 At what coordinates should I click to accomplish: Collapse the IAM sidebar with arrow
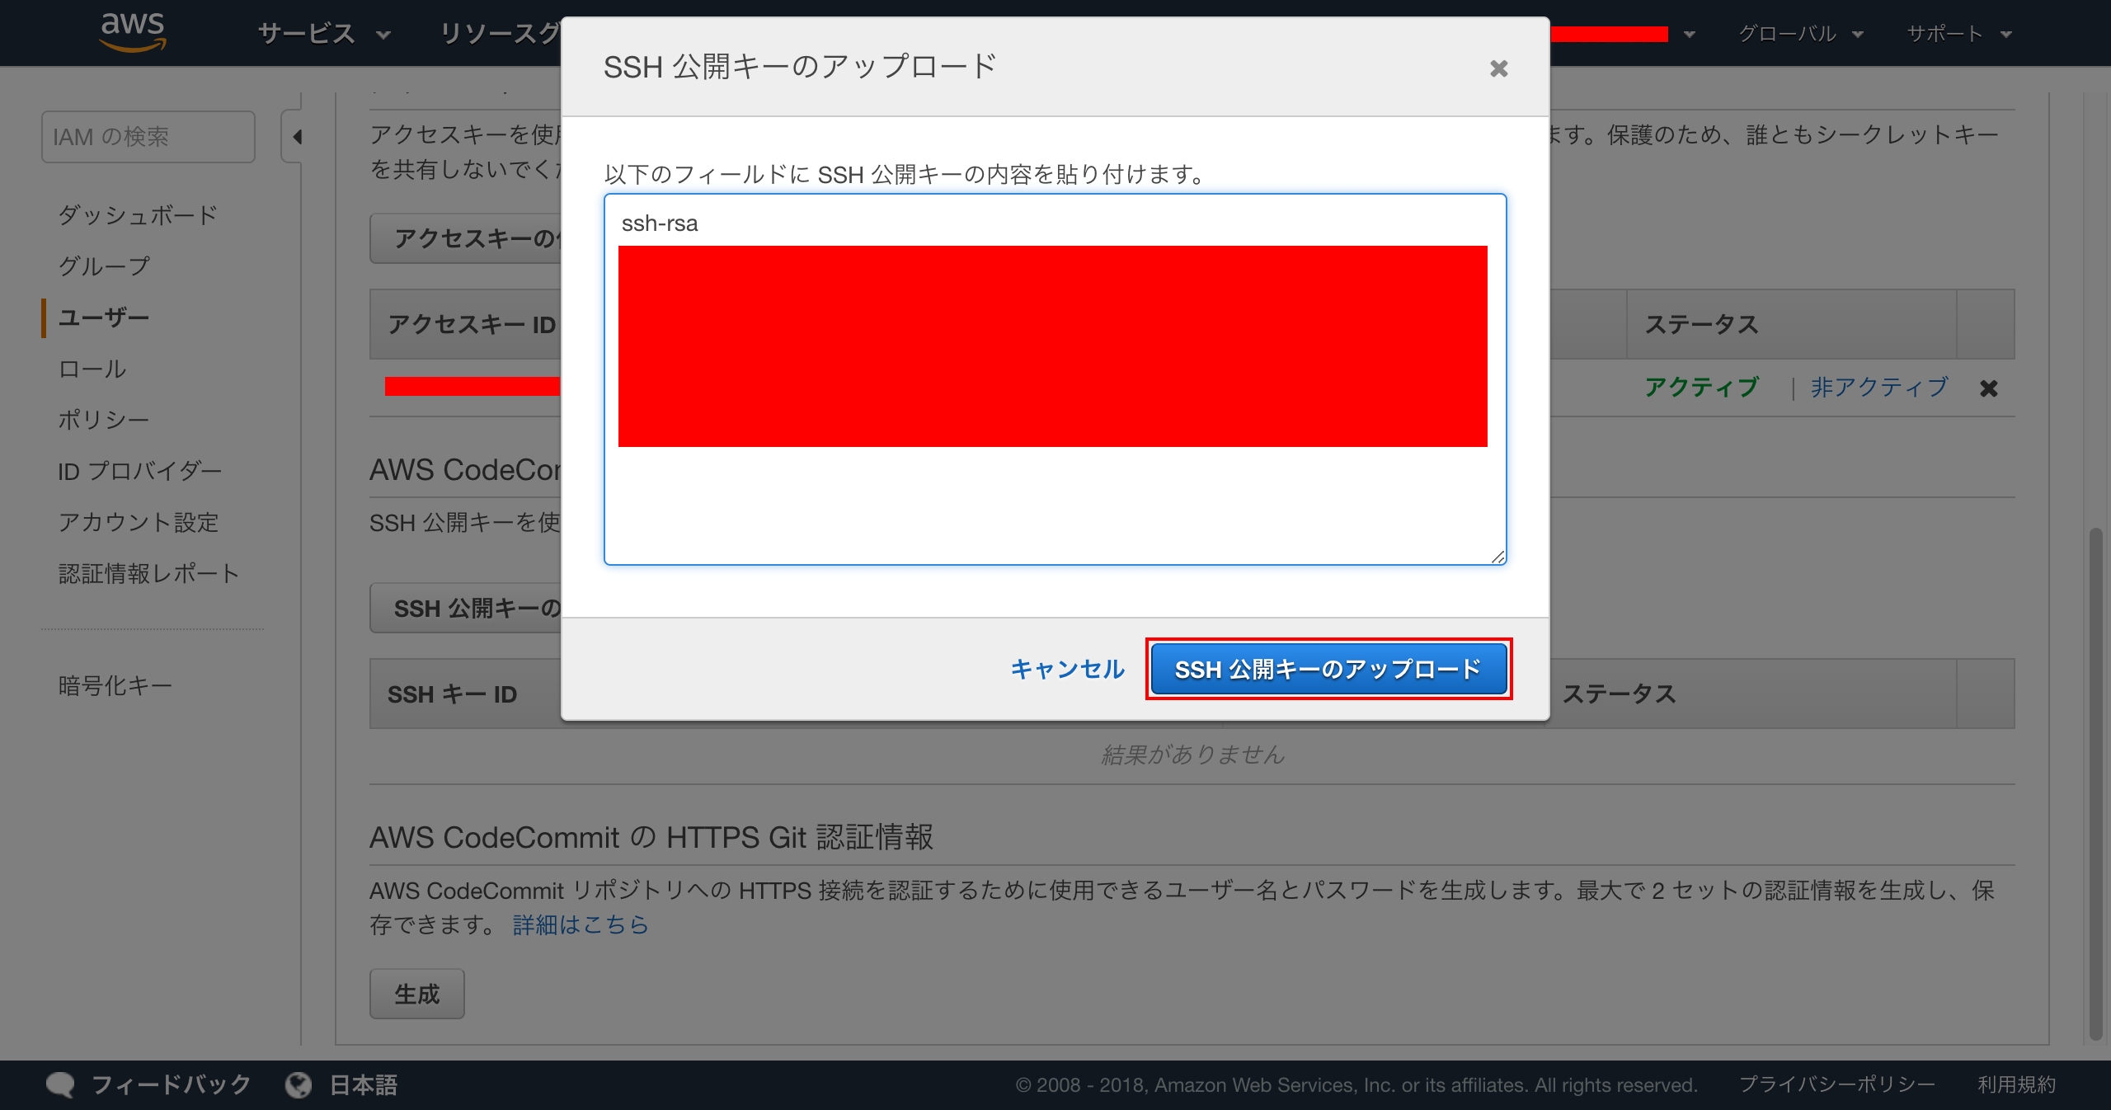[x=297, y=137]
